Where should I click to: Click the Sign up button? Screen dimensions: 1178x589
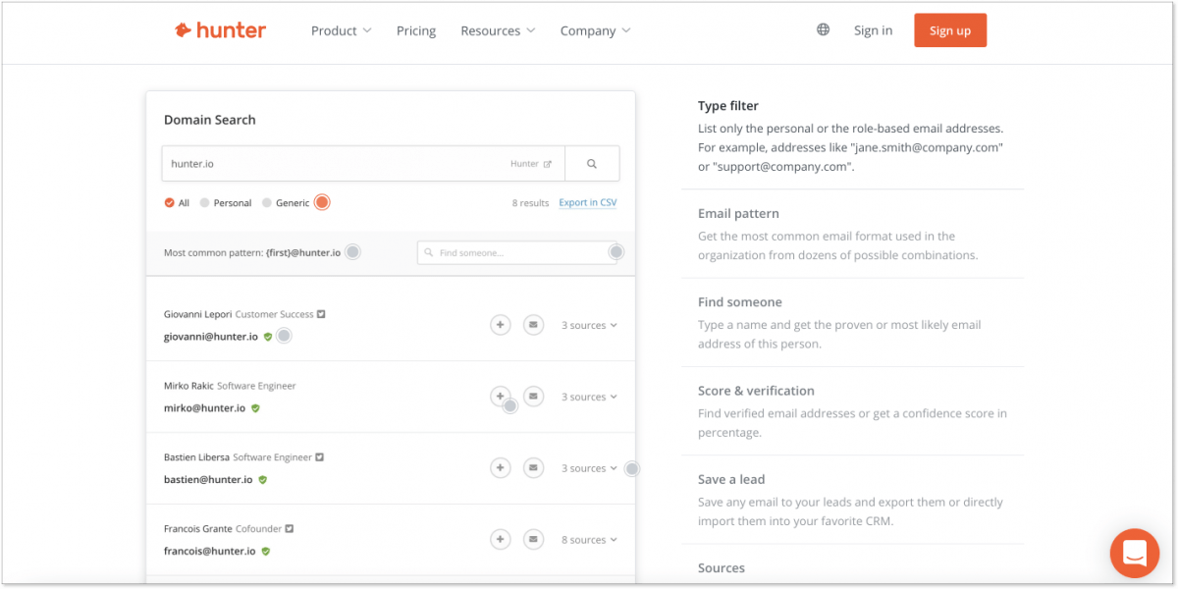tap(949, 29)
